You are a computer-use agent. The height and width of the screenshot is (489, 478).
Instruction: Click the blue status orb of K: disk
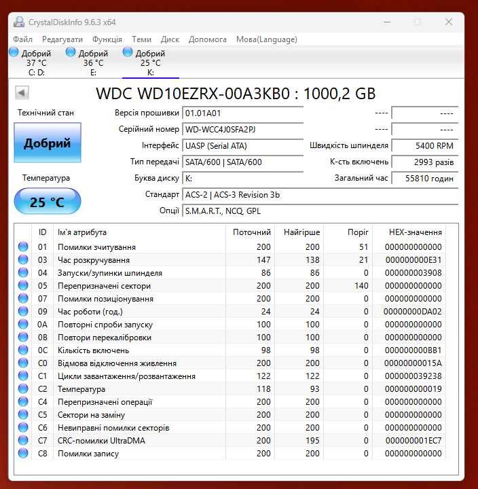click(128, 52)
